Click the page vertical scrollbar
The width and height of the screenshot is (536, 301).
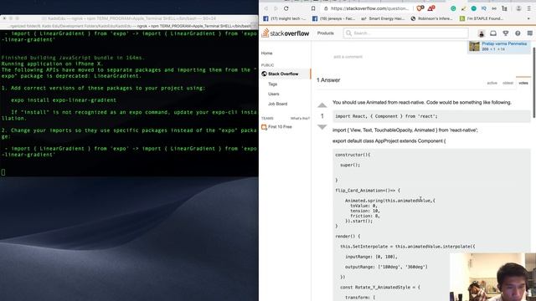(534, 82)
